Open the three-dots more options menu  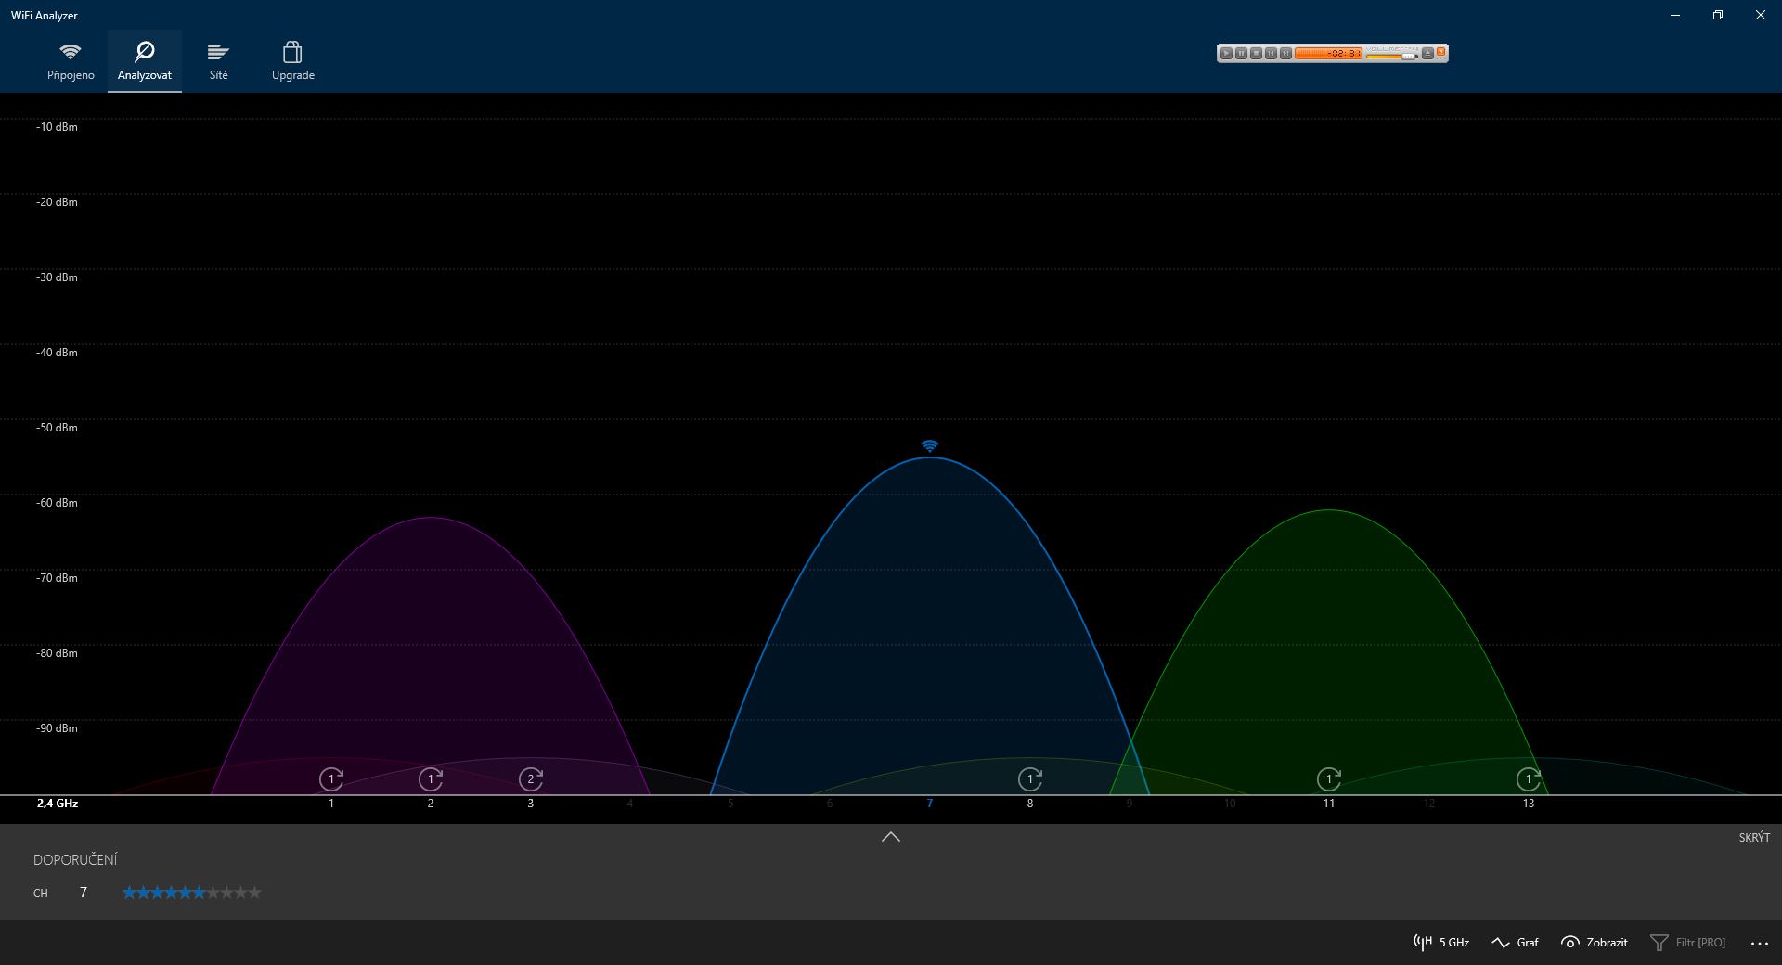coord(1759,943)
